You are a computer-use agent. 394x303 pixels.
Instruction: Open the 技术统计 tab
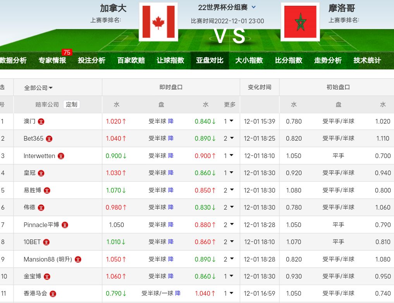click(367, 60)
